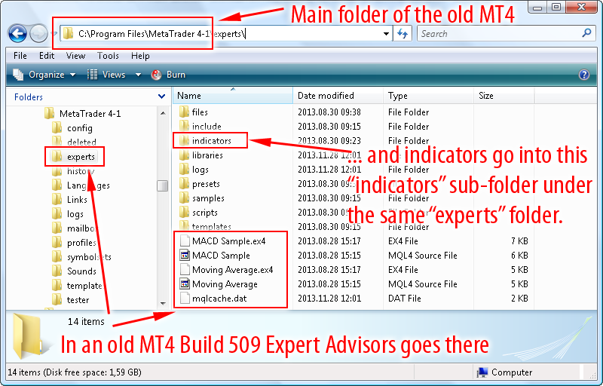This screenshot has width=603, height=386.
Task: Open the recent pages dropdown beside Forward
Action: (x=54, y=34)
